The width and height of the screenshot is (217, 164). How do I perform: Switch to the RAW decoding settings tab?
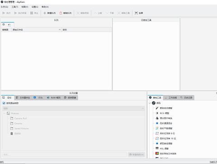54,98
